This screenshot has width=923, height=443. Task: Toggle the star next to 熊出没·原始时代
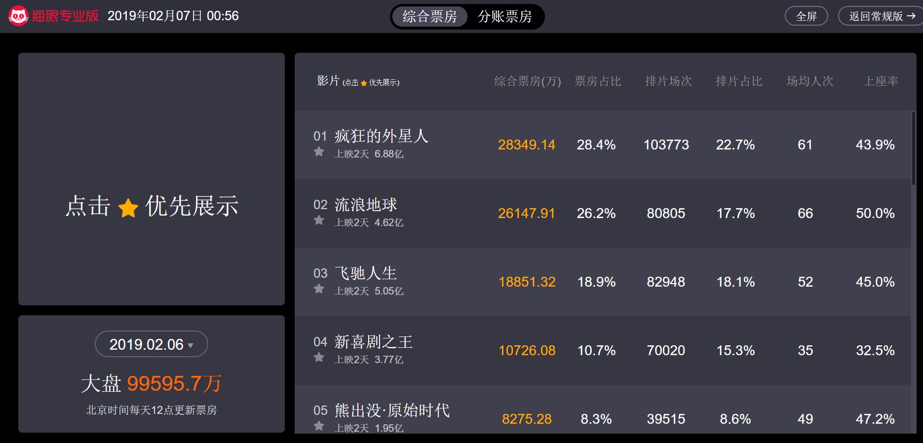pos(319,426)
